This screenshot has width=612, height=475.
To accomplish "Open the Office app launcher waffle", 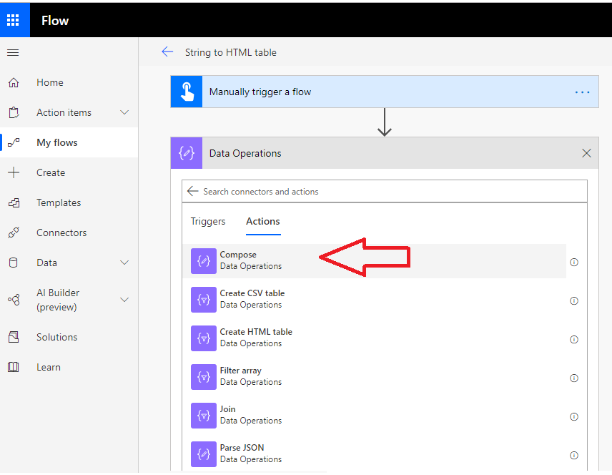I will pos(14,19).
